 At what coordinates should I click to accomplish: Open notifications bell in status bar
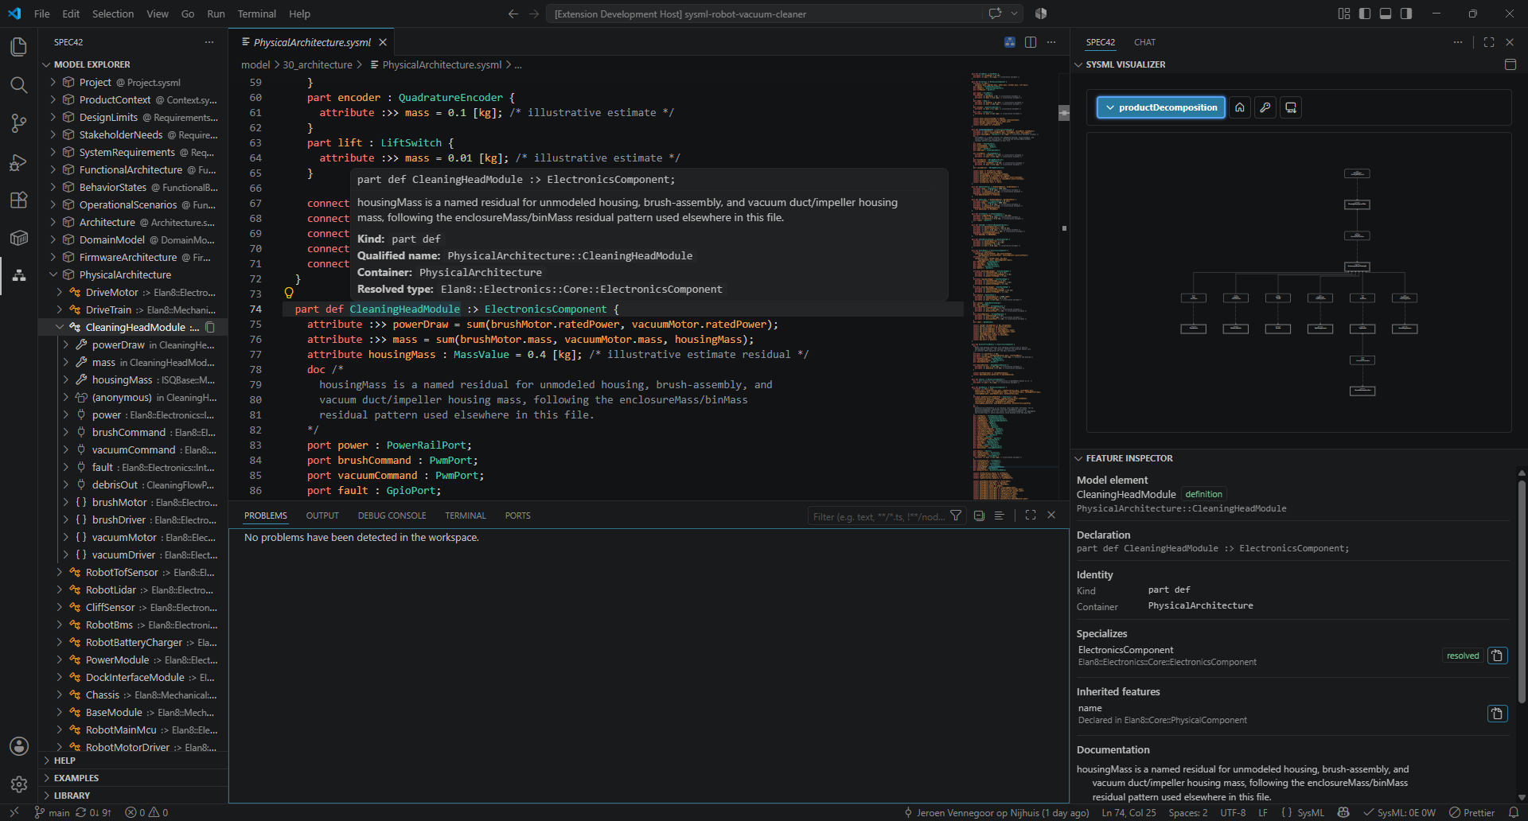pyautogui.click(x=1514, y=812)
